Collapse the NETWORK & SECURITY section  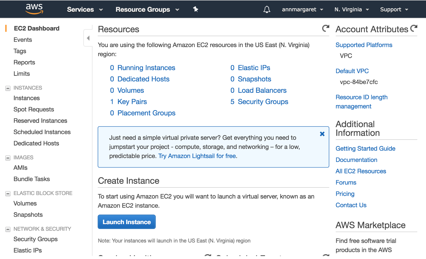(x=8, y=229)
